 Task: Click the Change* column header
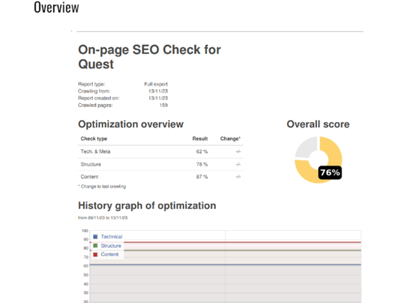coord(230,139)
